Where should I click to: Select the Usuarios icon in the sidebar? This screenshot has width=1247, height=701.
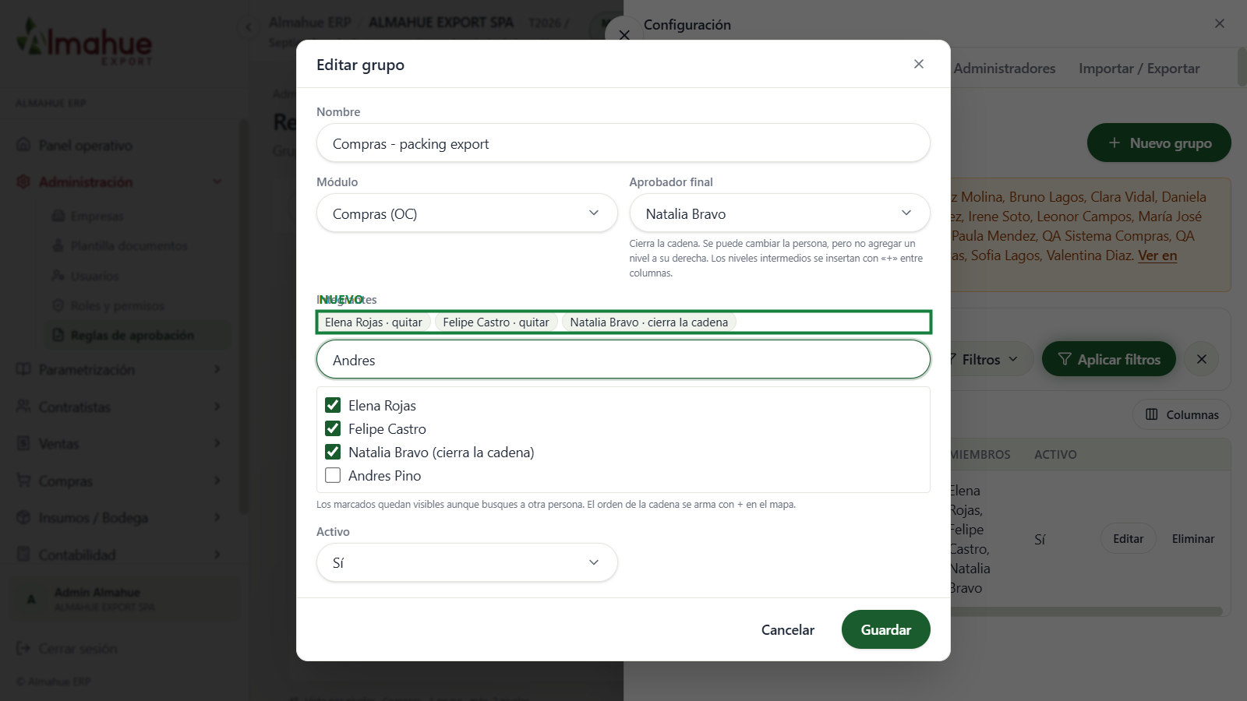(58, 276)
